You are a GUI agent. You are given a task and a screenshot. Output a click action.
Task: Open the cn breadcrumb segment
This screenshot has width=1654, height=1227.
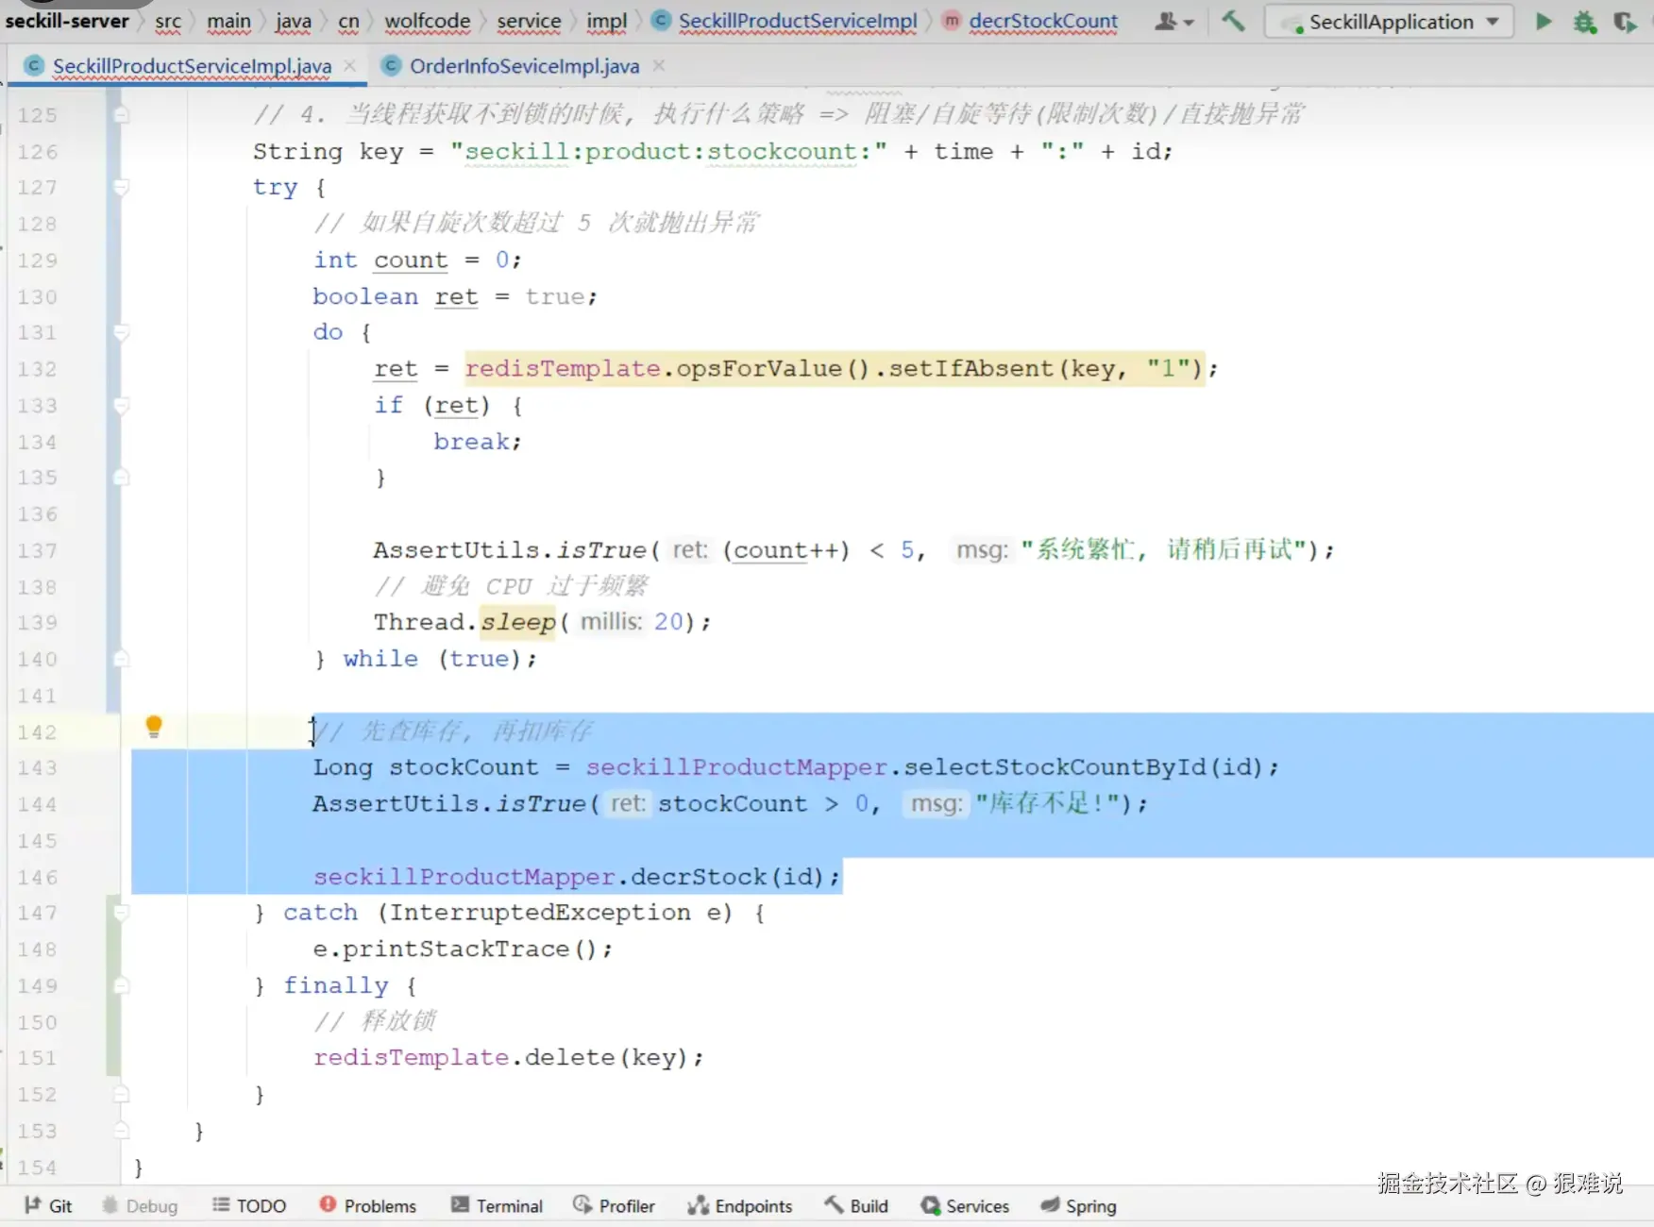348,21
